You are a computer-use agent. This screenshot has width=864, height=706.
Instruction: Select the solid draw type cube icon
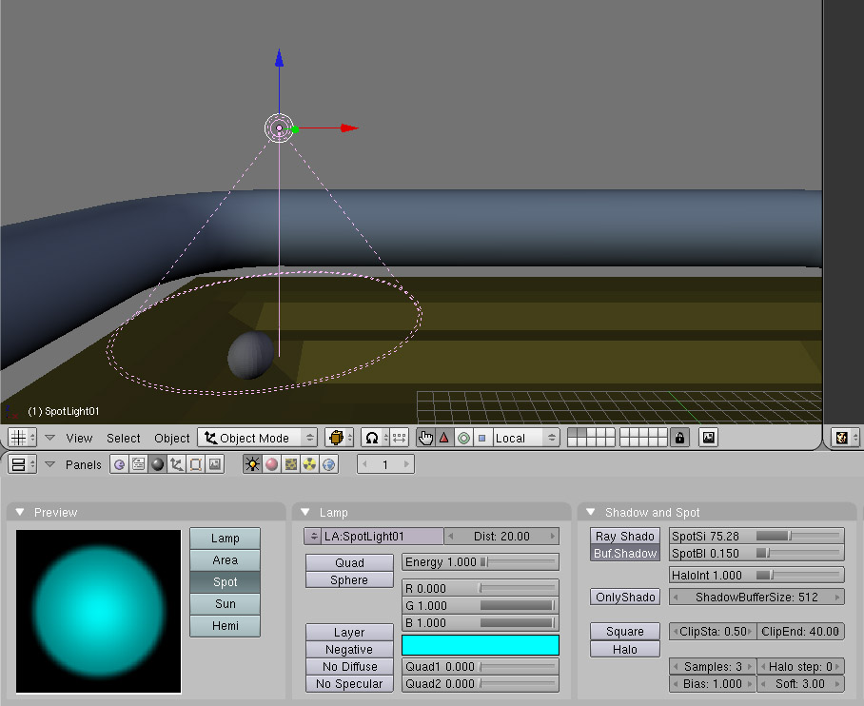339,438
